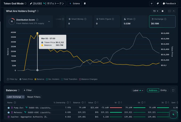Viewport: 181px width, 122px height.
Task: Open the 7D time range dropdown
Action: point(155,11)
